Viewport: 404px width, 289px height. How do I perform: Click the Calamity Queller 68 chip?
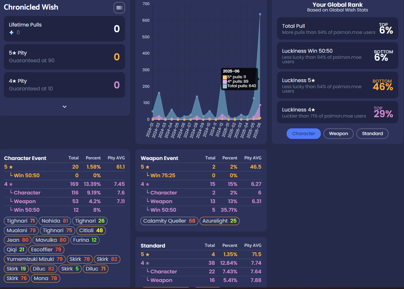click(x=169, y=221)
